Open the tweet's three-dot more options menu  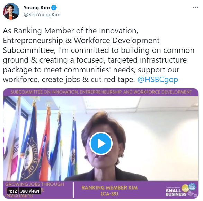click(195, 7)
